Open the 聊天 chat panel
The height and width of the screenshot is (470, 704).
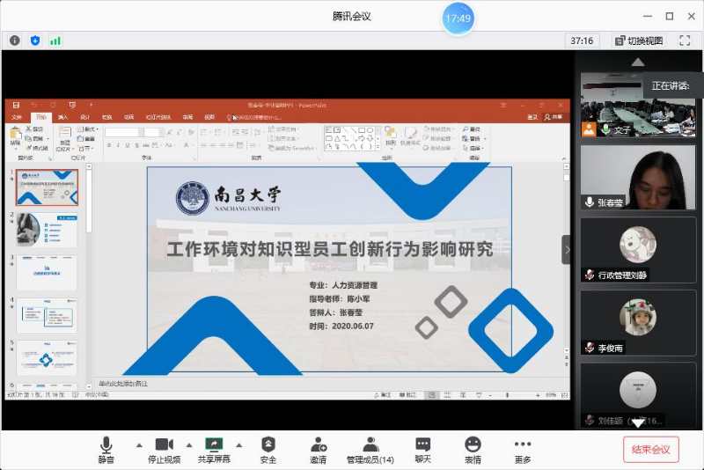(x=423, y=450)
